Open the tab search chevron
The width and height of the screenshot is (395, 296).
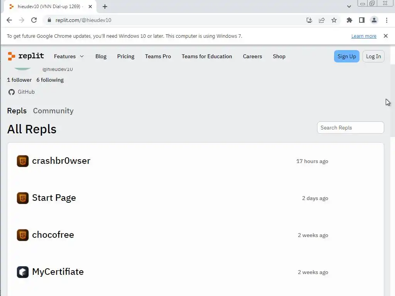(349, 7)
